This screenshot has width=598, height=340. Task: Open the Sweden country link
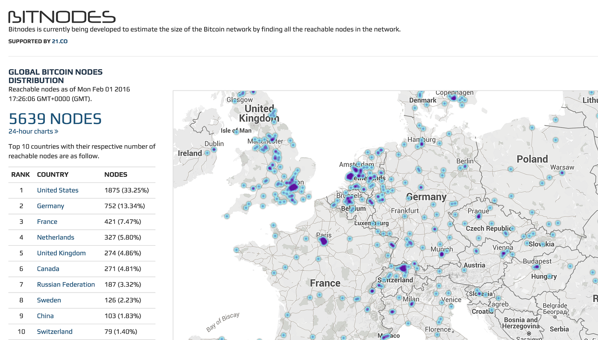point(49,300)
